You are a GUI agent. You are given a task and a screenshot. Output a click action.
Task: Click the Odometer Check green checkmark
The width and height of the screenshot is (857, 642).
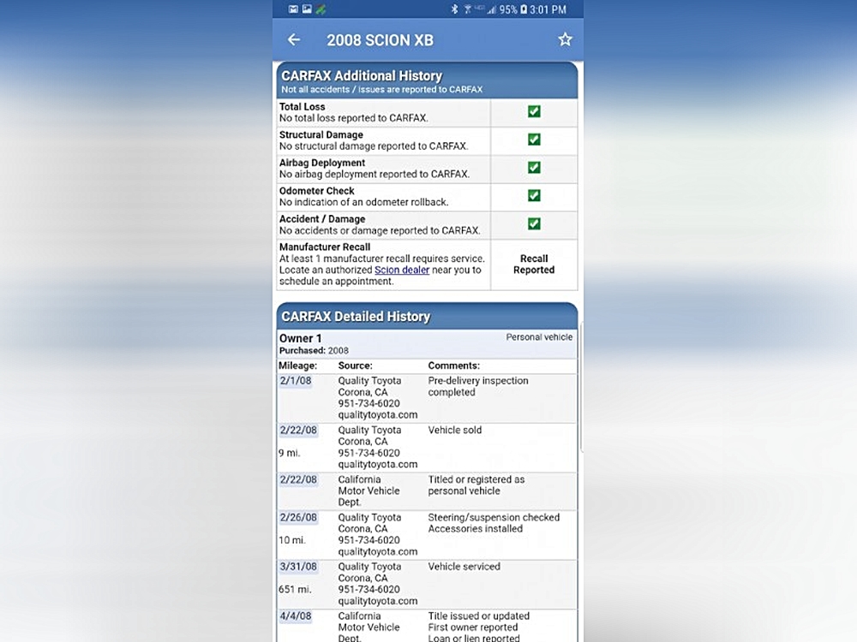coord(534,196)
